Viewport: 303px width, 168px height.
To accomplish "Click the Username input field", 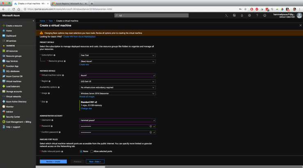I will [x=118, y=120].
